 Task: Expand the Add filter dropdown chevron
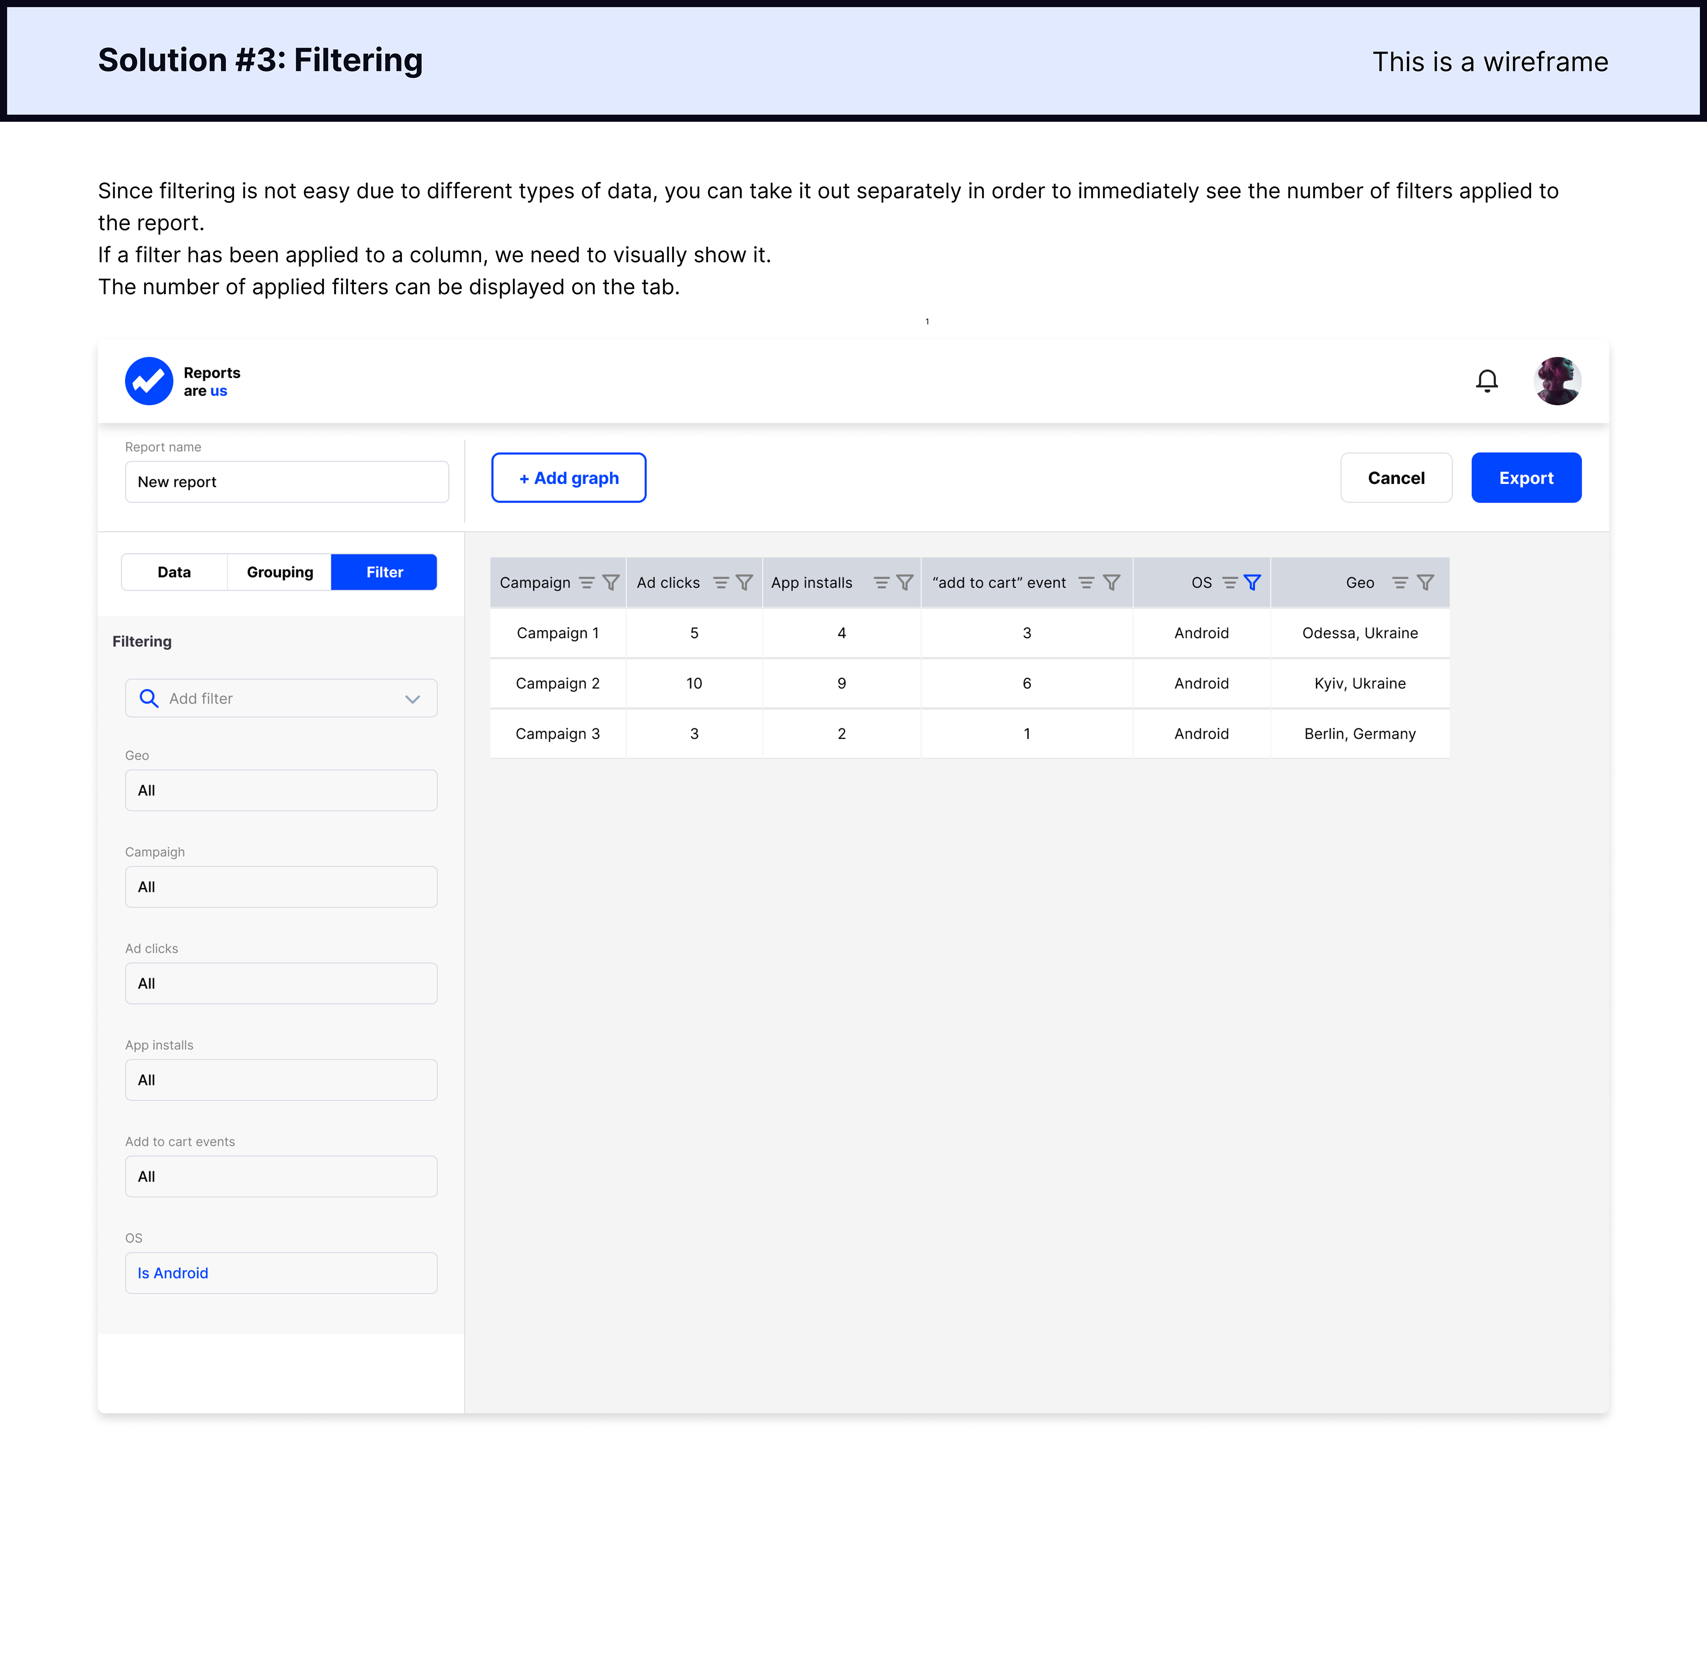click(x=413, y=699)
